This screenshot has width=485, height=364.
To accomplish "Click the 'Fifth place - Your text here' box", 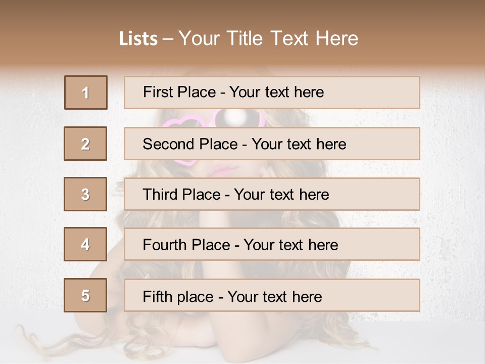I will click(272, 295).
